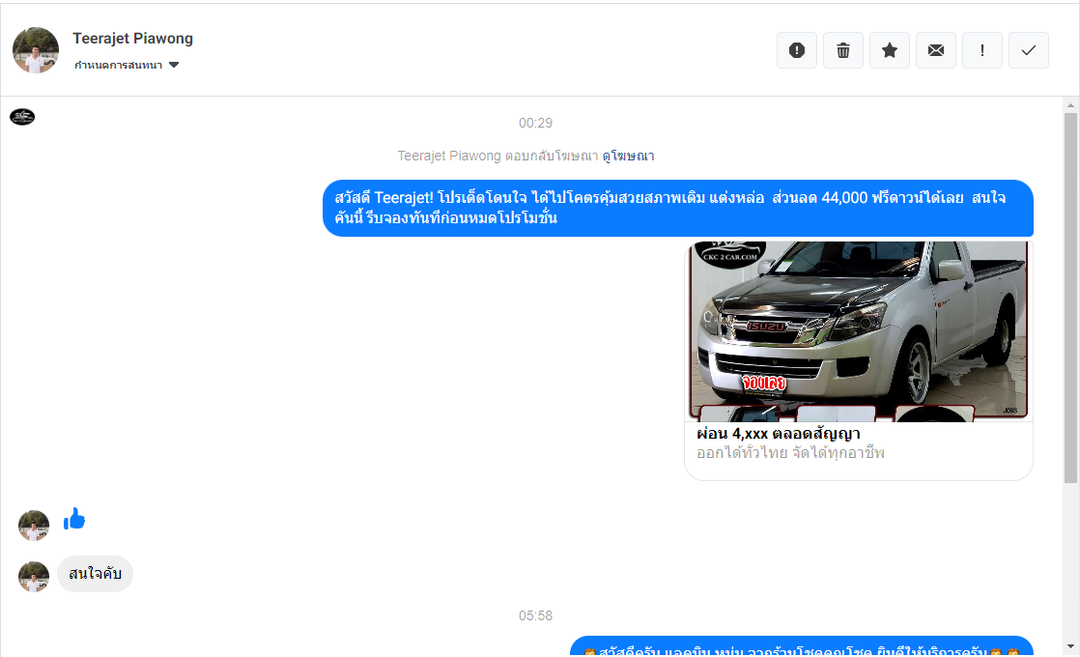1080x657 pixels.
Task: Click the Teerajet Piawong name heading
Action: [x=133, y=39]
